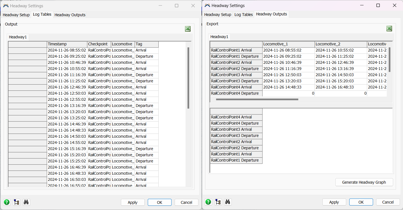Viewport: 403px width, 210px height.
Task: Click the tree view icon below the Export panel
Action: tap(218, 202)
